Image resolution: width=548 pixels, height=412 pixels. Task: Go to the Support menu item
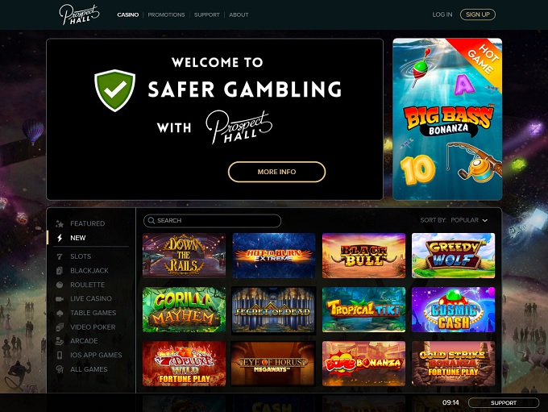(x=207, y=15)
